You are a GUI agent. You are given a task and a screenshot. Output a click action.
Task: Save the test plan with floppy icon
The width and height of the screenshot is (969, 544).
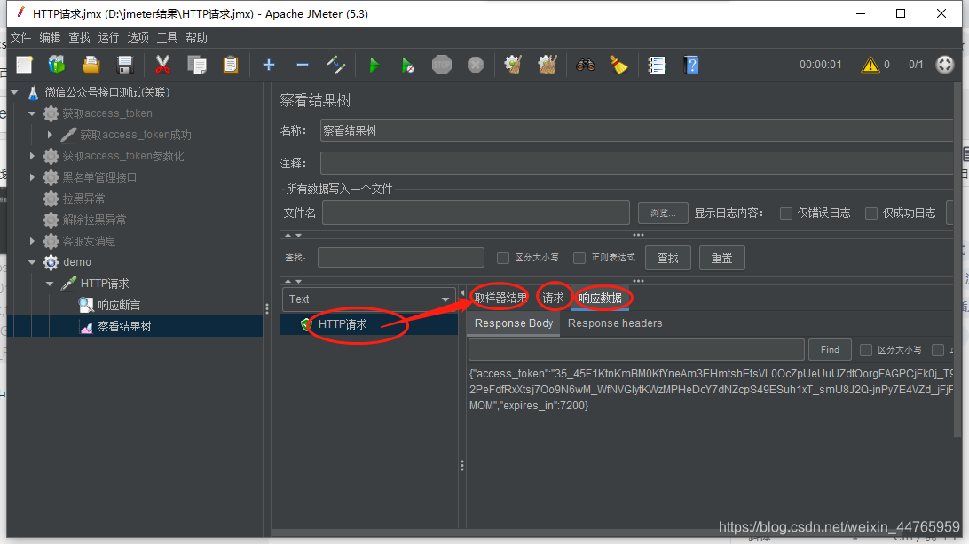tap(125, 65)
